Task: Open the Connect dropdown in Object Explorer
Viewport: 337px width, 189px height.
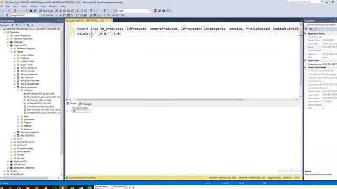Action: pyautogui.click(x=5, y=25)
